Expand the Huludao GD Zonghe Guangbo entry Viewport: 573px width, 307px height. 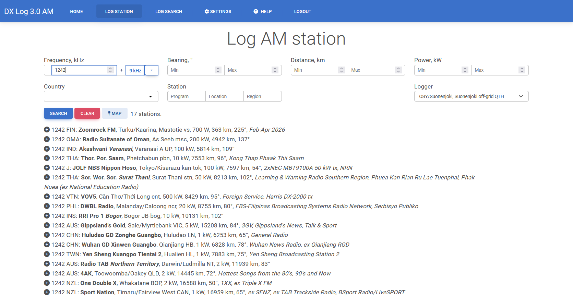[x=47, y=235]
